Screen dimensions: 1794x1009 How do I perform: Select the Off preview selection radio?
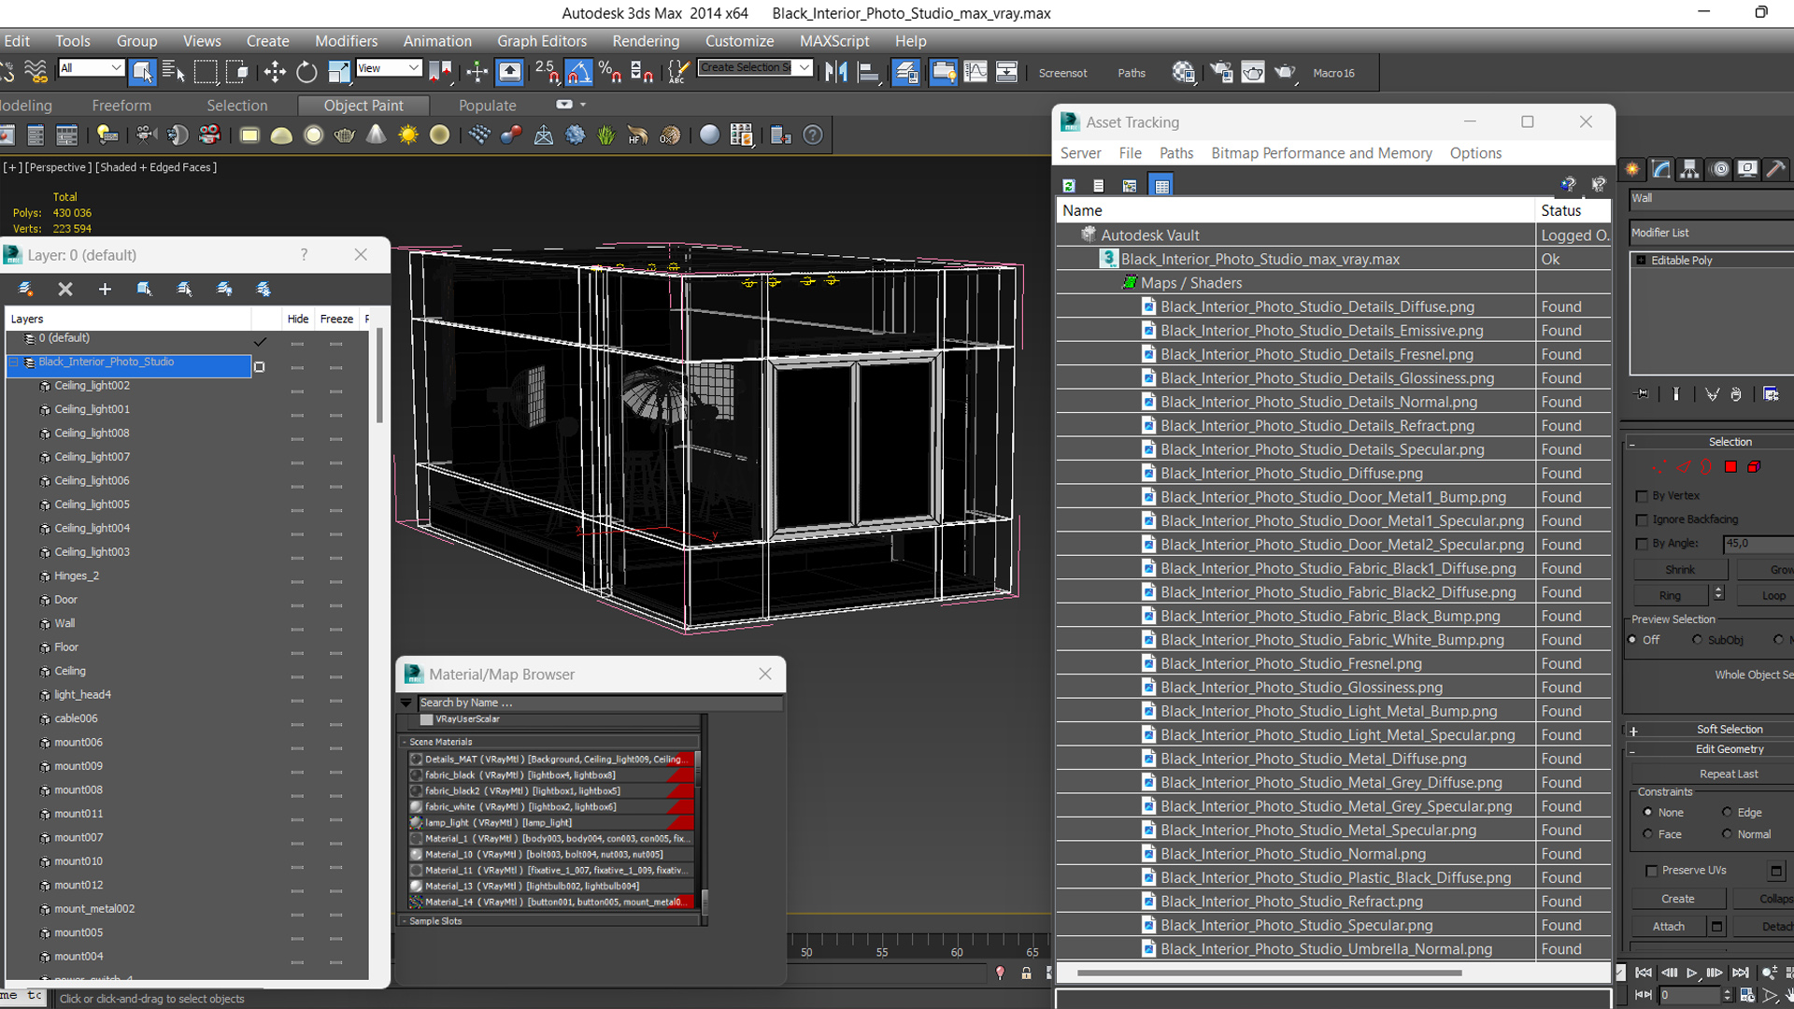point(1632,640)
